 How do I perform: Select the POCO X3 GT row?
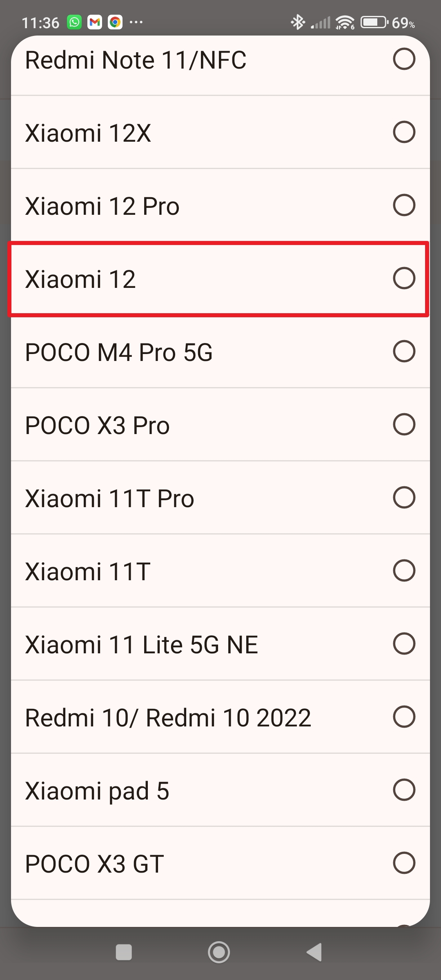click(x=95, y=864)
